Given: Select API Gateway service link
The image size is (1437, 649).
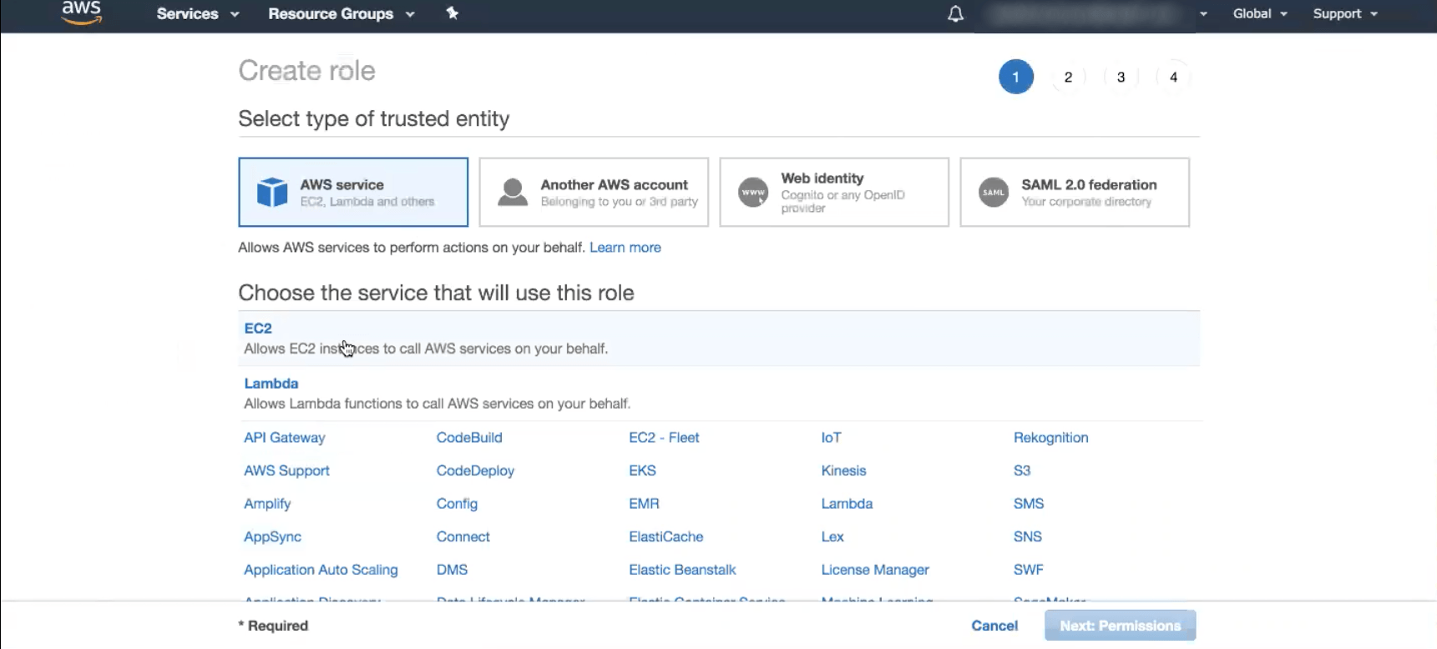Looking at the screenshot, I should (x=285, y=437).
